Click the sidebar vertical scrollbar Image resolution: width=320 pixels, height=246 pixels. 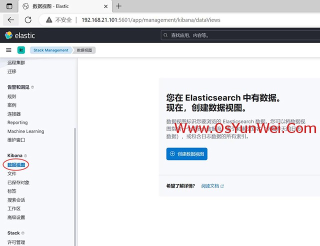click(x=75, y=187)
